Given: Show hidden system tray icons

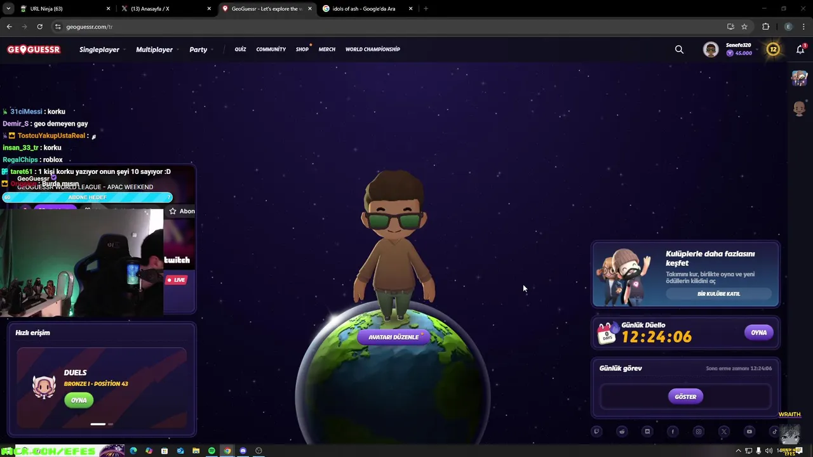Looking at the screenshot, I should pos(738,451).
